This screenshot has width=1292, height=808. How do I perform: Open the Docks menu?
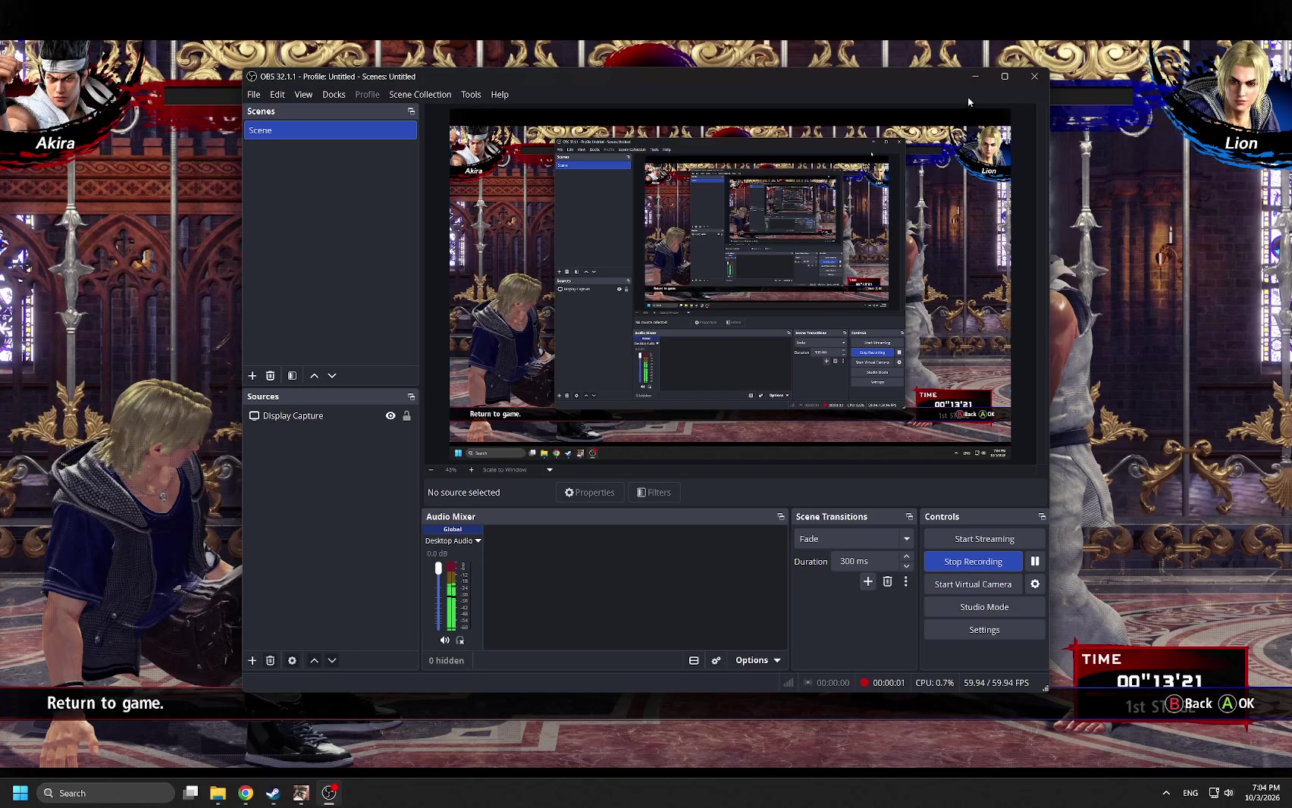(x=334, y=95)
